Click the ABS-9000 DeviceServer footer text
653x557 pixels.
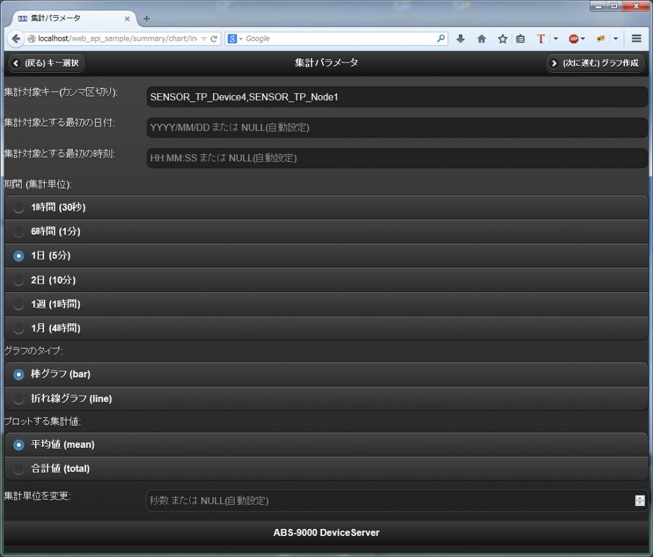(x=326, y=532)
